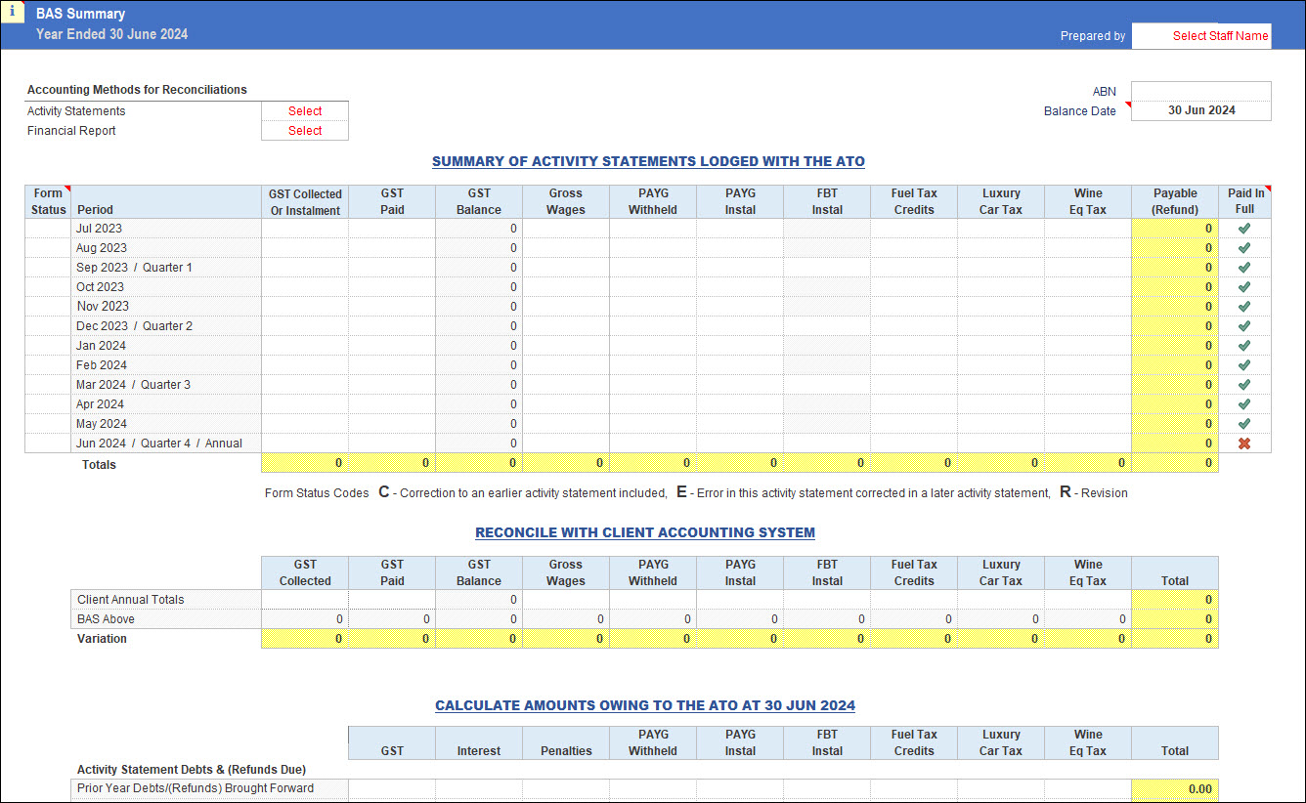
Task: Click the info icon beside BAS Summary
Action: click(x=12, y=12)
